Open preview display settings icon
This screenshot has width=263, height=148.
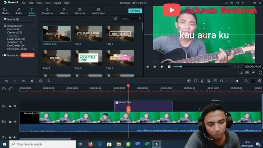click(240, 72)
